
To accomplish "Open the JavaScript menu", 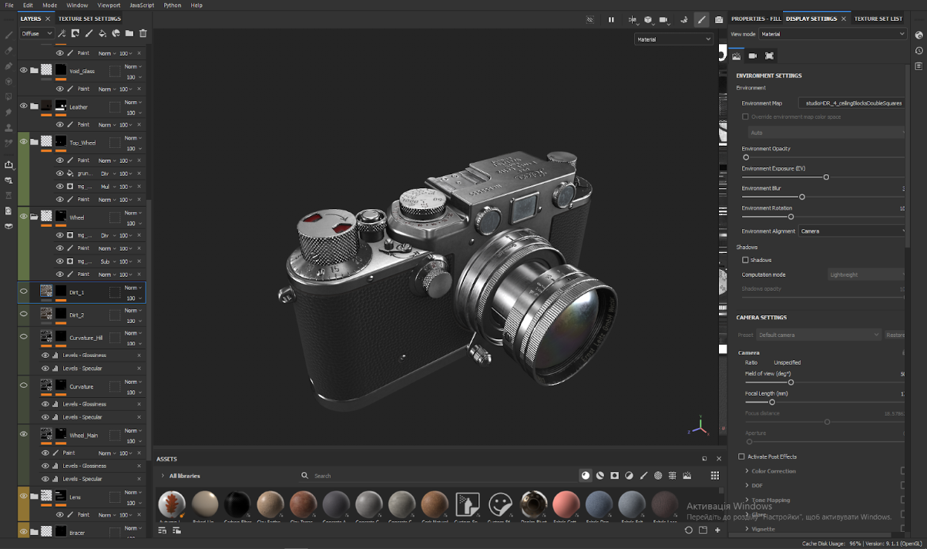I will [x=140, y=5].
